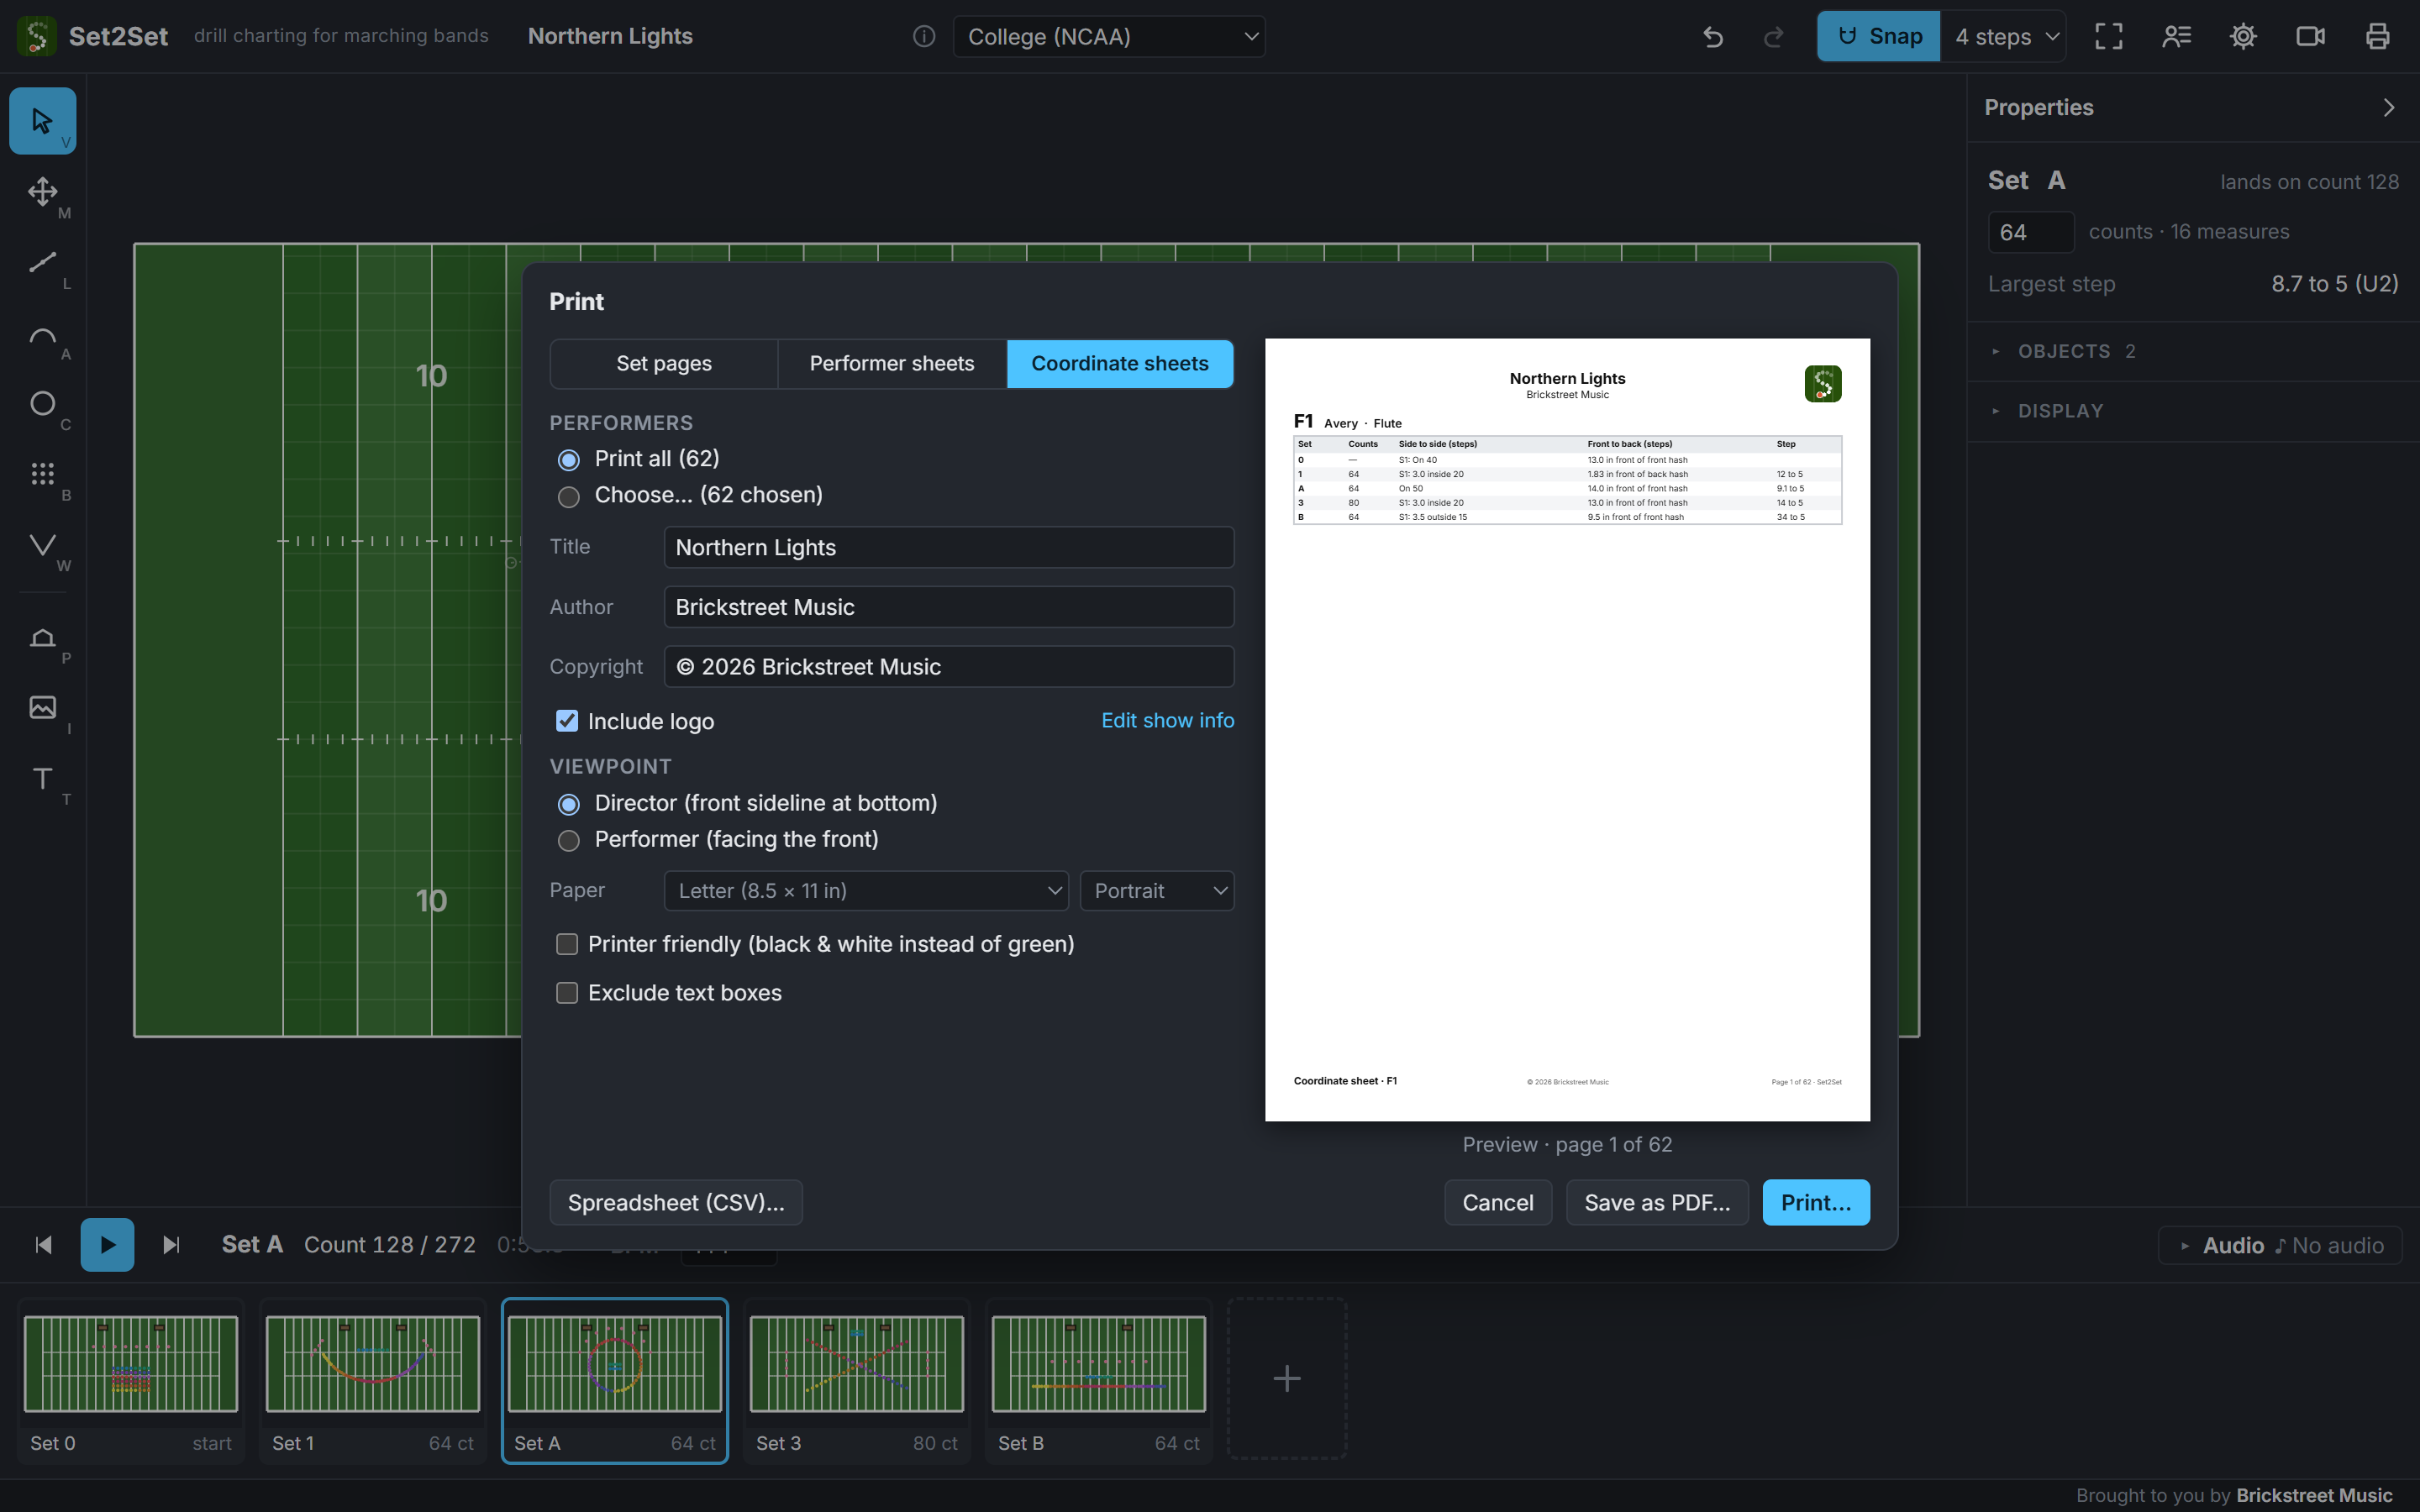This screenshot has width=2420, height=1512.
Task: Expand the DISPLAY section
Action: pos(2194,411)
